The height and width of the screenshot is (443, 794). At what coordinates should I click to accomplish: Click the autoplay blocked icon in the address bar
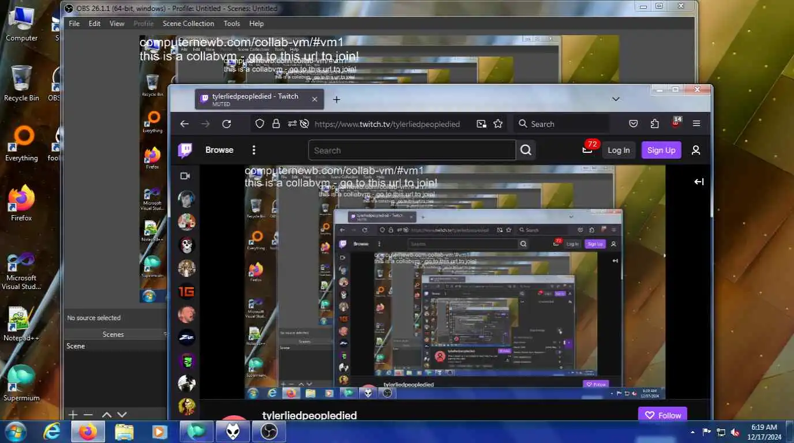tap(305, 124)
